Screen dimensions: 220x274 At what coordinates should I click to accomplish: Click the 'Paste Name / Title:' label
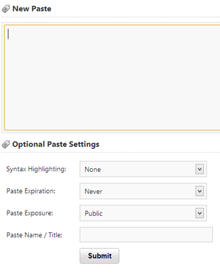pos(34,235)
